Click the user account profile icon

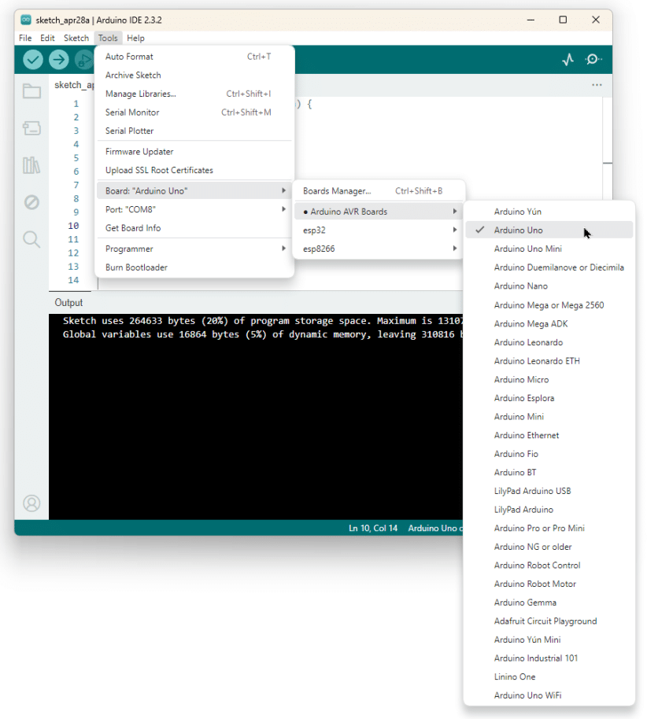31,503
